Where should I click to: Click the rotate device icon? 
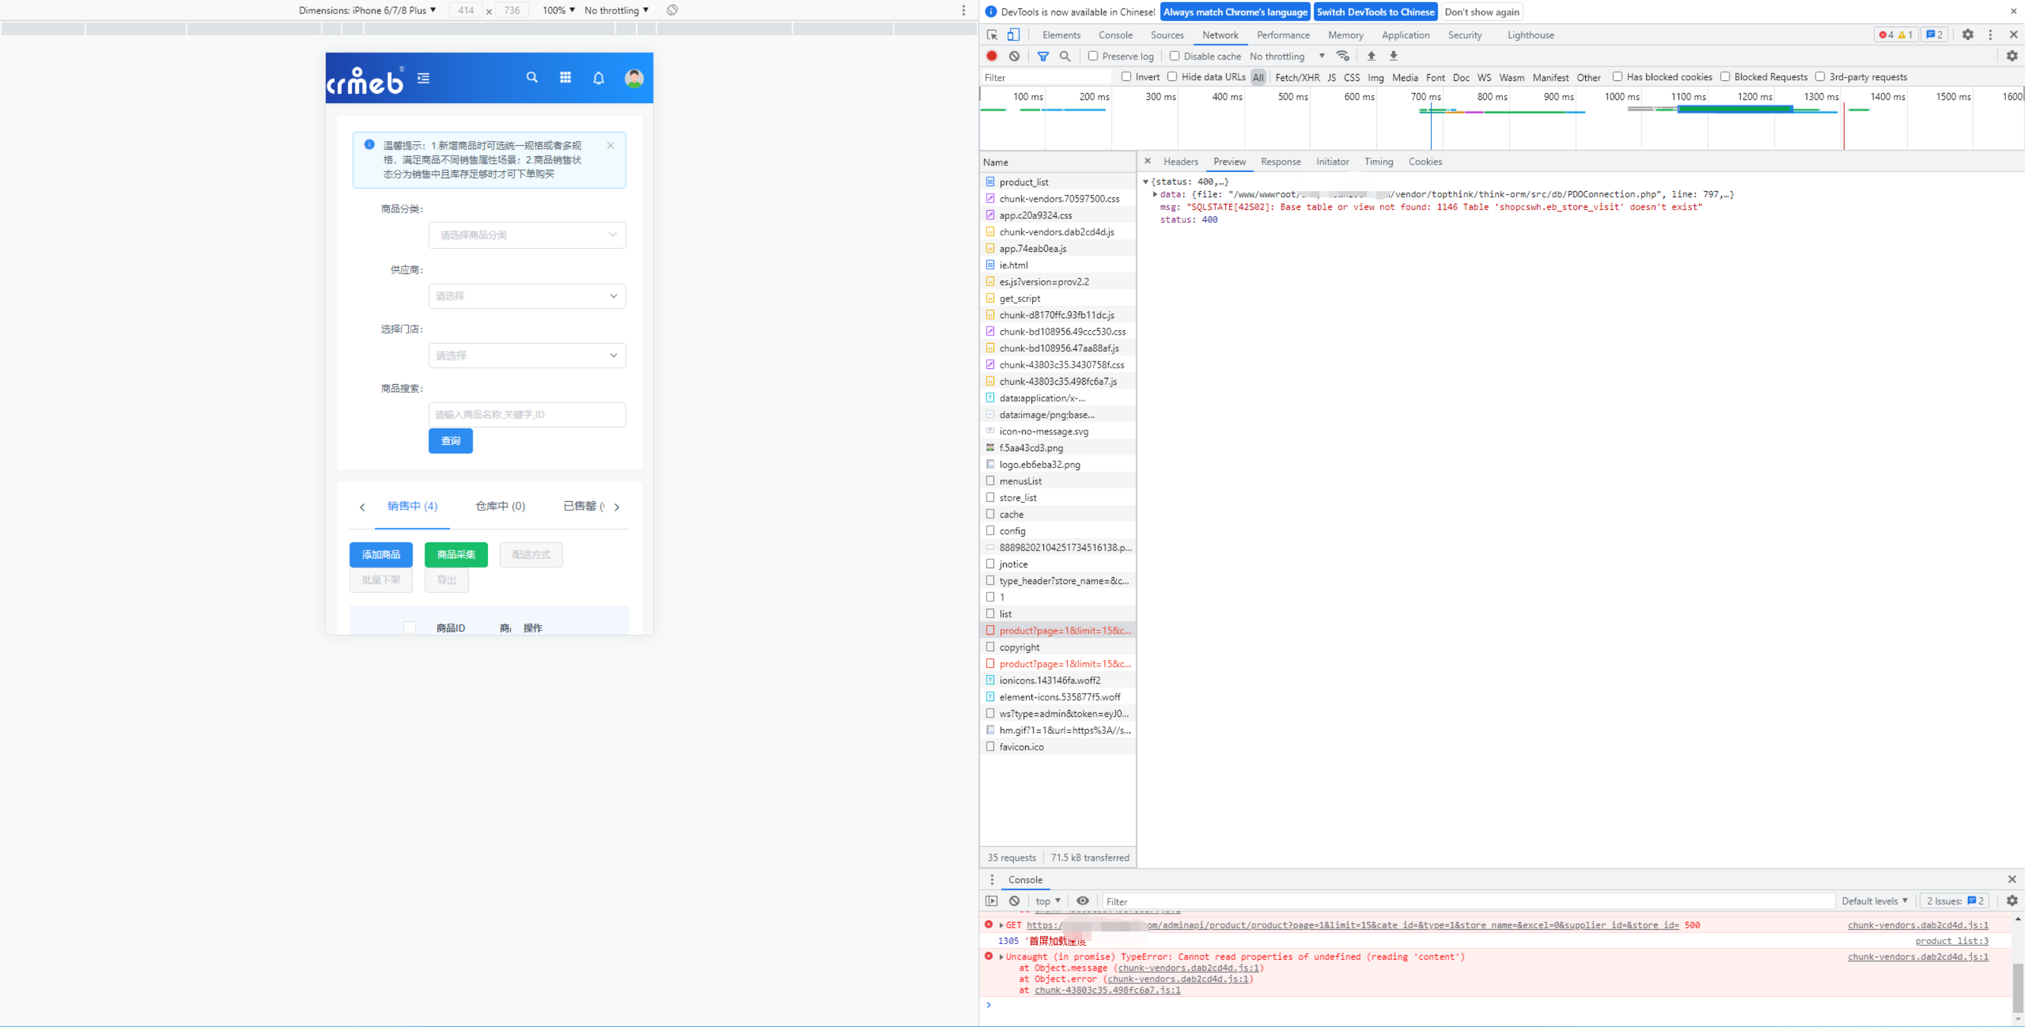(672, 10)
